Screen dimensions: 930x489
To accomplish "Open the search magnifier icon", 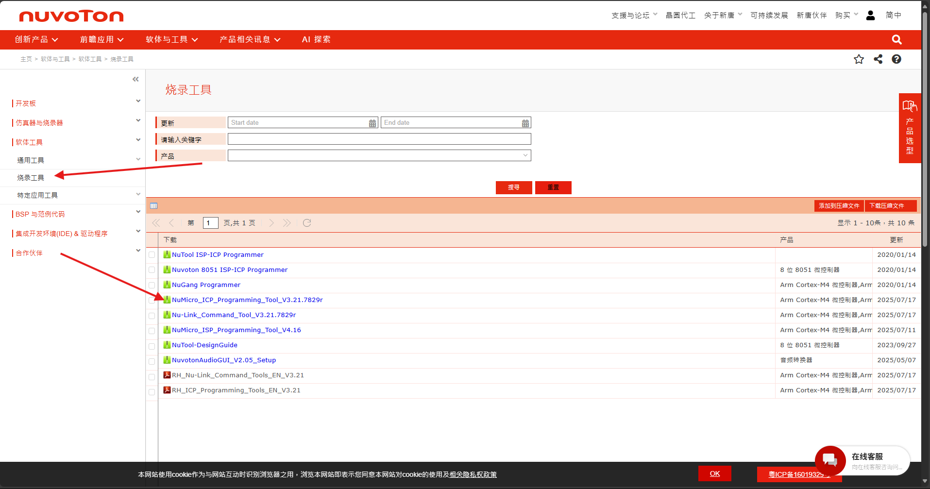I will pos(896,40).
